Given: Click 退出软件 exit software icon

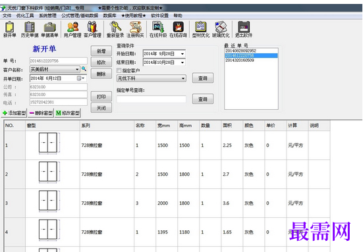Looking at the screenshot, I should [x=244, y=30].
